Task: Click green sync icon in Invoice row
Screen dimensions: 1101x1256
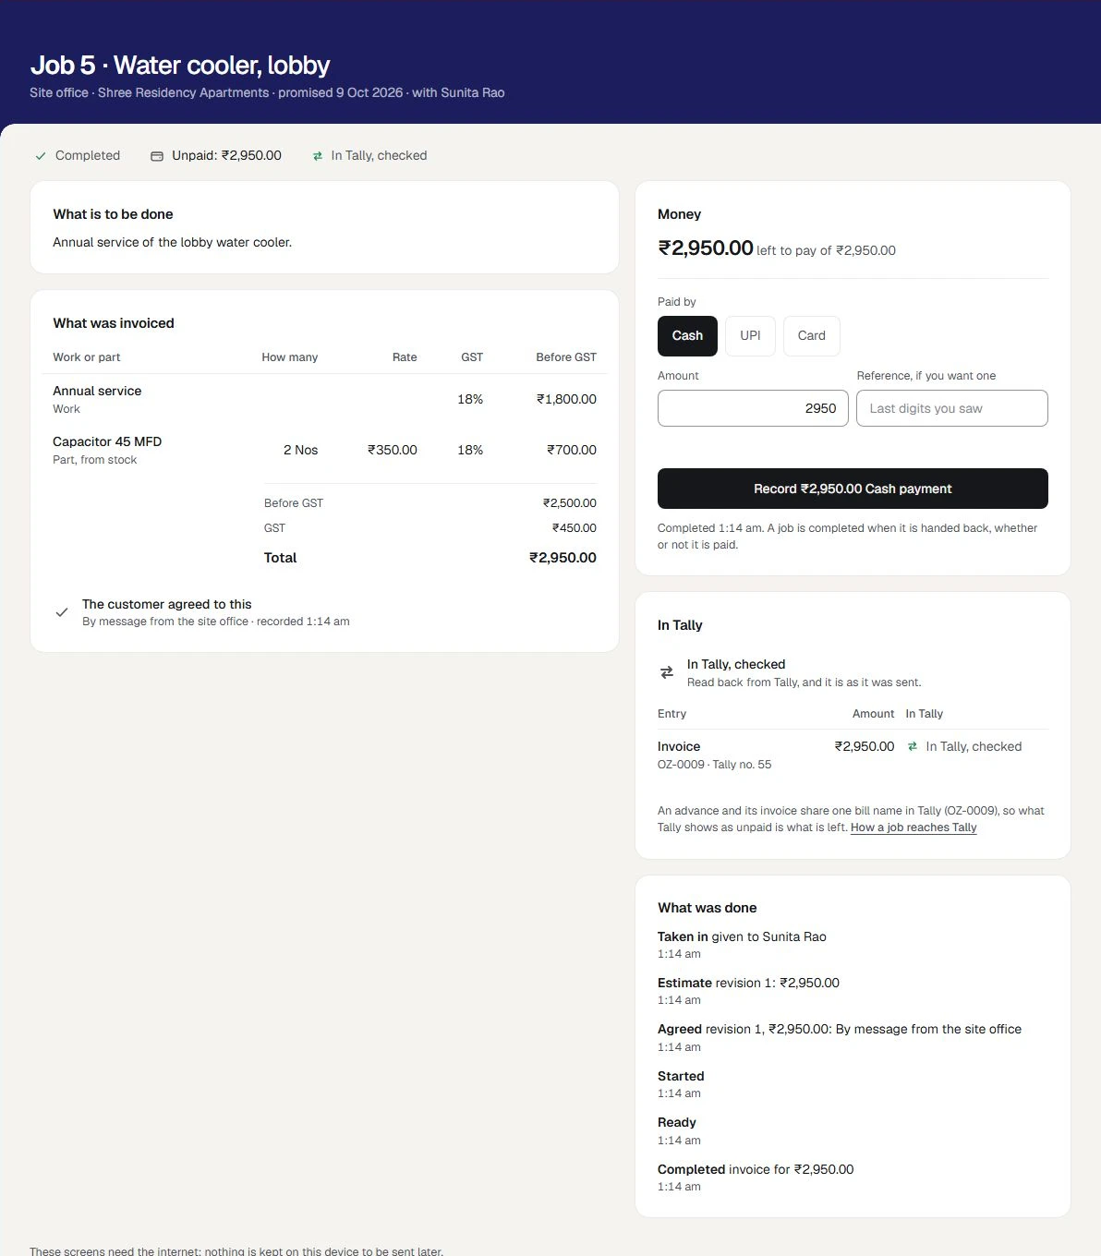Action: point(913,746)
